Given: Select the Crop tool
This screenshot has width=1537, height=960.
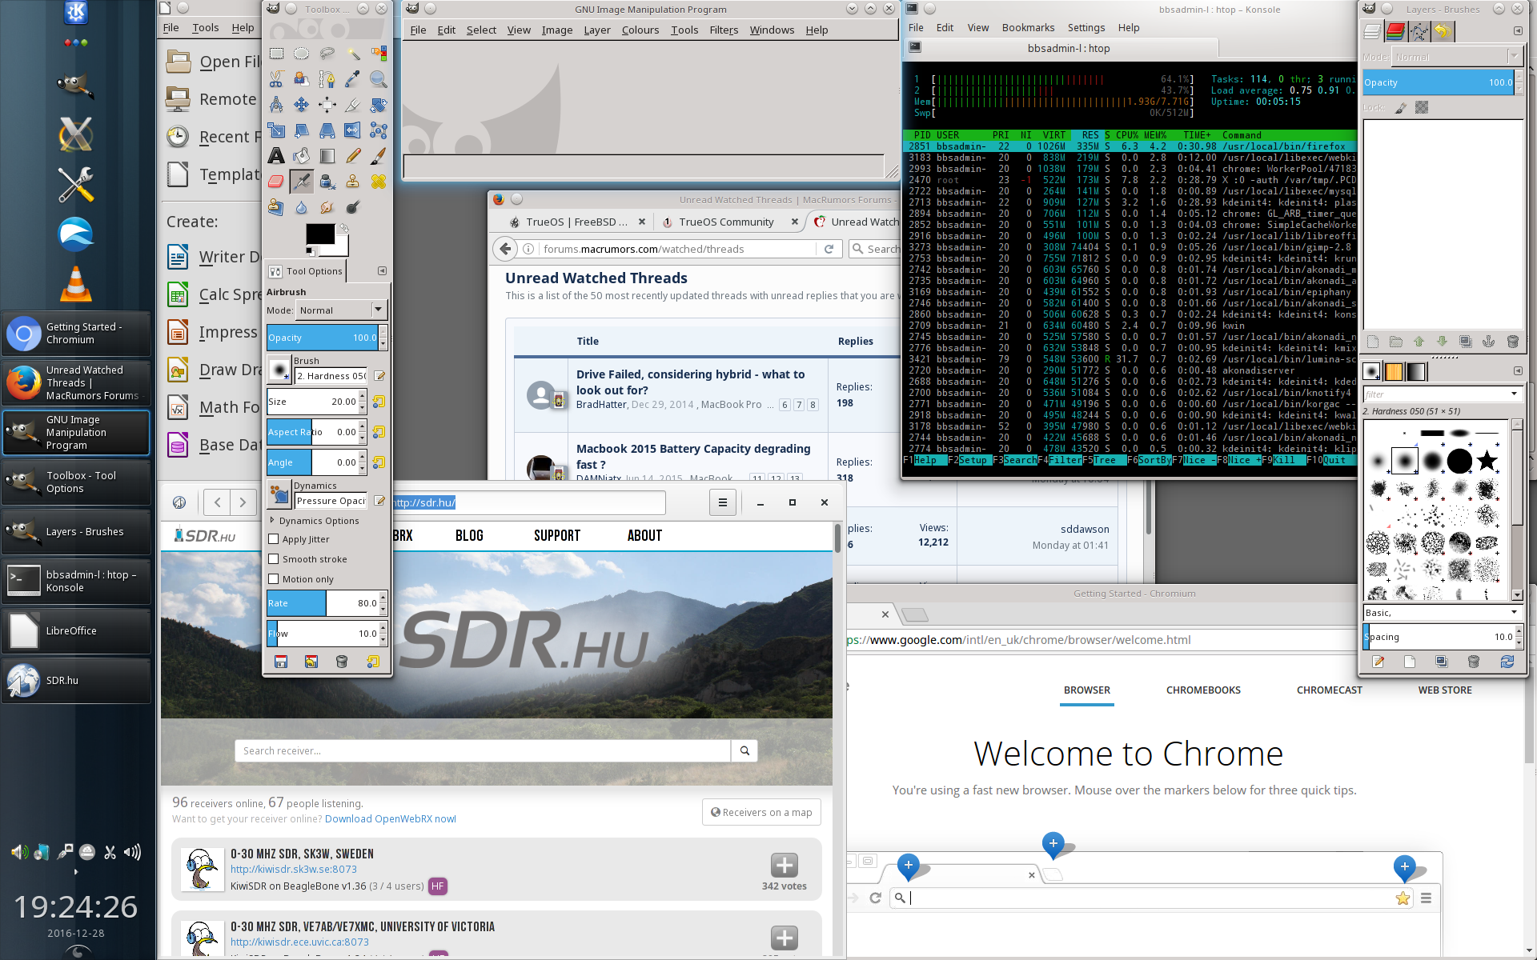Looking at the screenshot, I should tap(353, 105).
